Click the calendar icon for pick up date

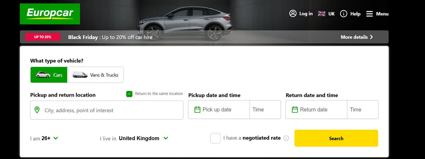[x=198, y=109]
